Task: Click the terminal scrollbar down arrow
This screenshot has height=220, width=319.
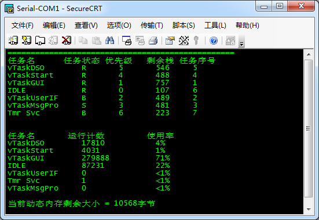Action: click(309, 209)
